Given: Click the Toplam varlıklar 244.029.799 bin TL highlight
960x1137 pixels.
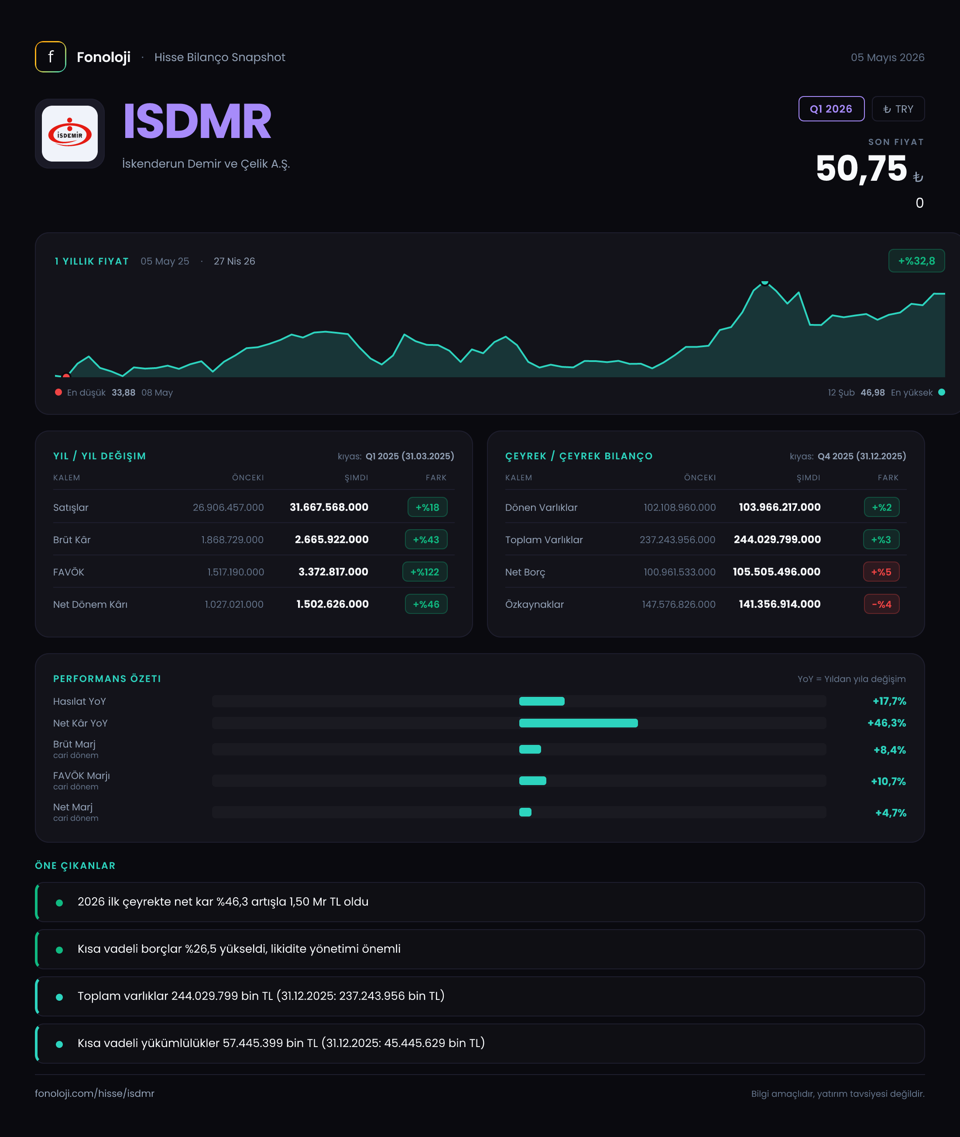Looking at the screenshot, I should tap(480, 996).
